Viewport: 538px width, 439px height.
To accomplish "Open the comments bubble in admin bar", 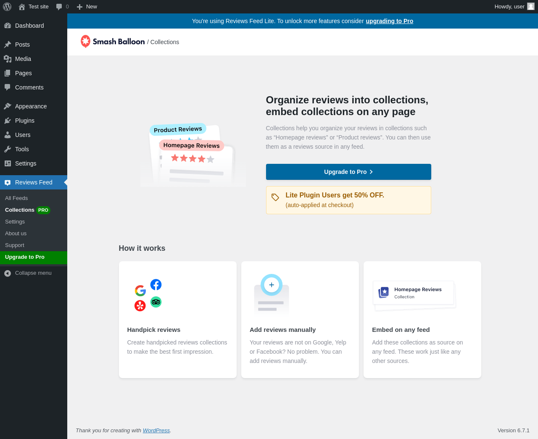I will point(62,7).
